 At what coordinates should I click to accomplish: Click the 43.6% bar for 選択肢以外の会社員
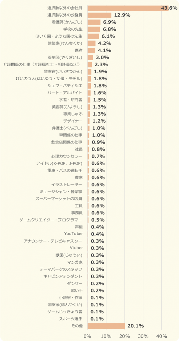click(128, 8)
